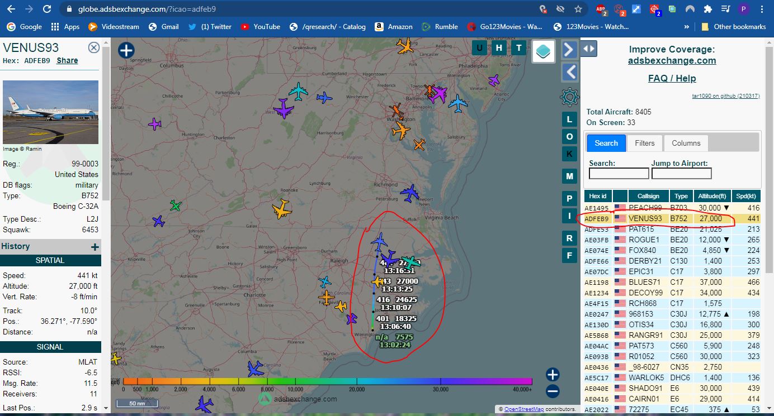Switch to the Columns tab
Screen dimensions: 774x416
[686, 143]
